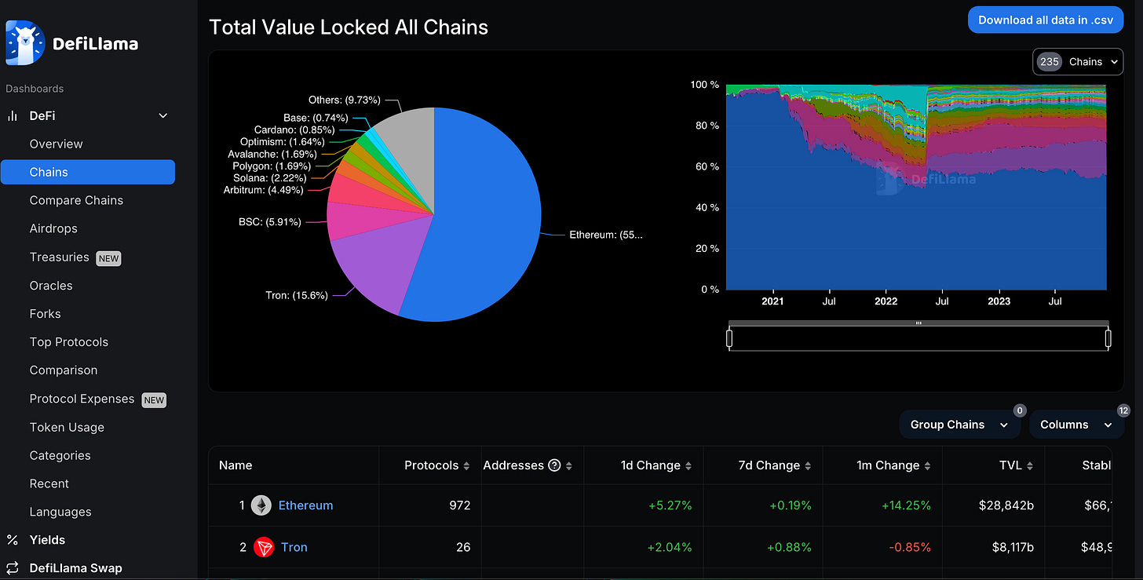Click the Arbitrum: (4.49%) pie label
Image resolution: width=1143 pixels, height=580 pixels.
pos(265,190)
